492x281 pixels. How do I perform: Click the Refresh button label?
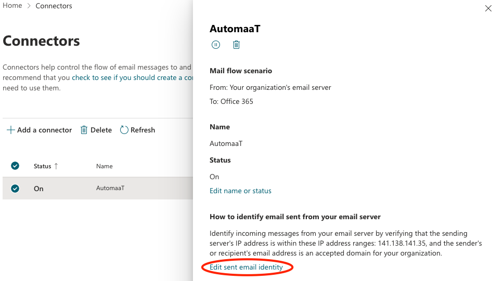tap(143, 130)
